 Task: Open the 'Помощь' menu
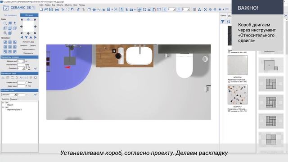click(x=82, y=5)
